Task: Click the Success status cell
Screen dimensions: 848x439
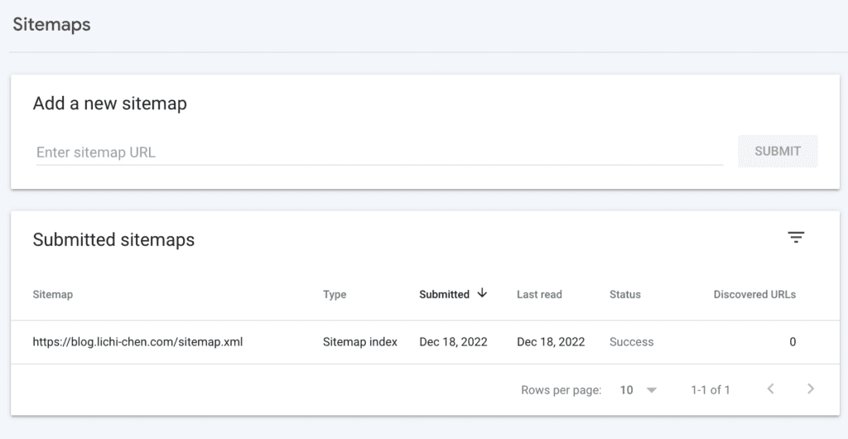Action: [631, 342]
